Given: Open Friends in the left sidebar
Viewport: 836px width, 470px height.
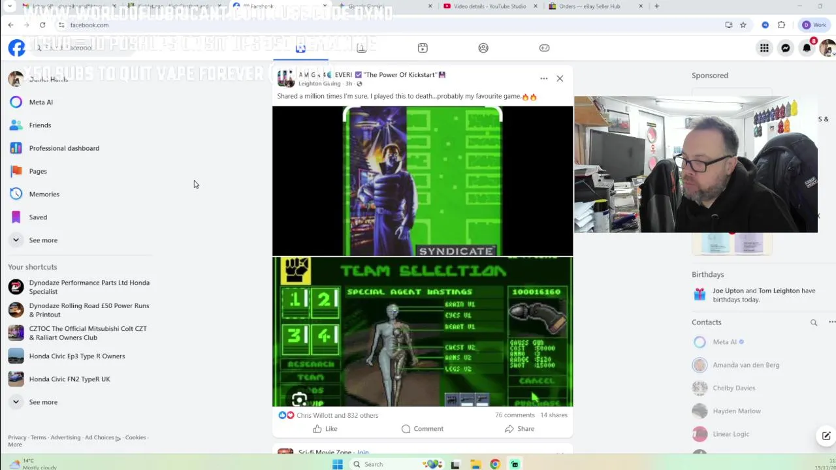Looking at the screenshot, I should coord(40,125).
